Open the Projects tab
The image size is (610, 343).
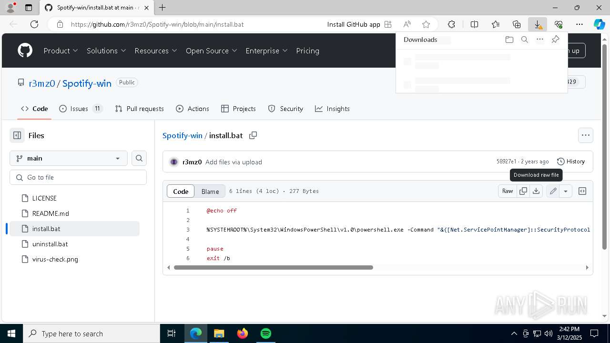coord(238,109)
